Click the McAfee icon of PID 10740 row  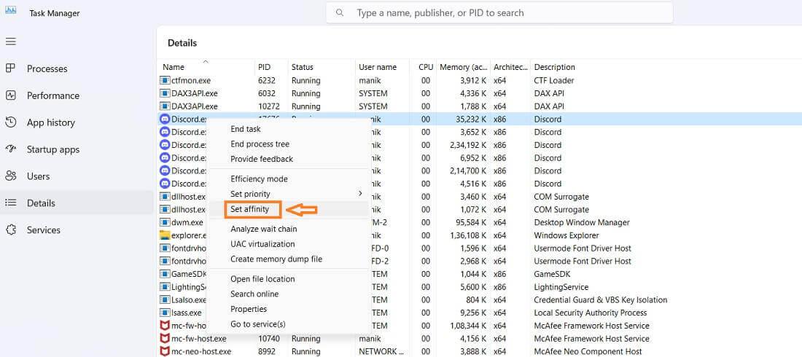(165, 339)
